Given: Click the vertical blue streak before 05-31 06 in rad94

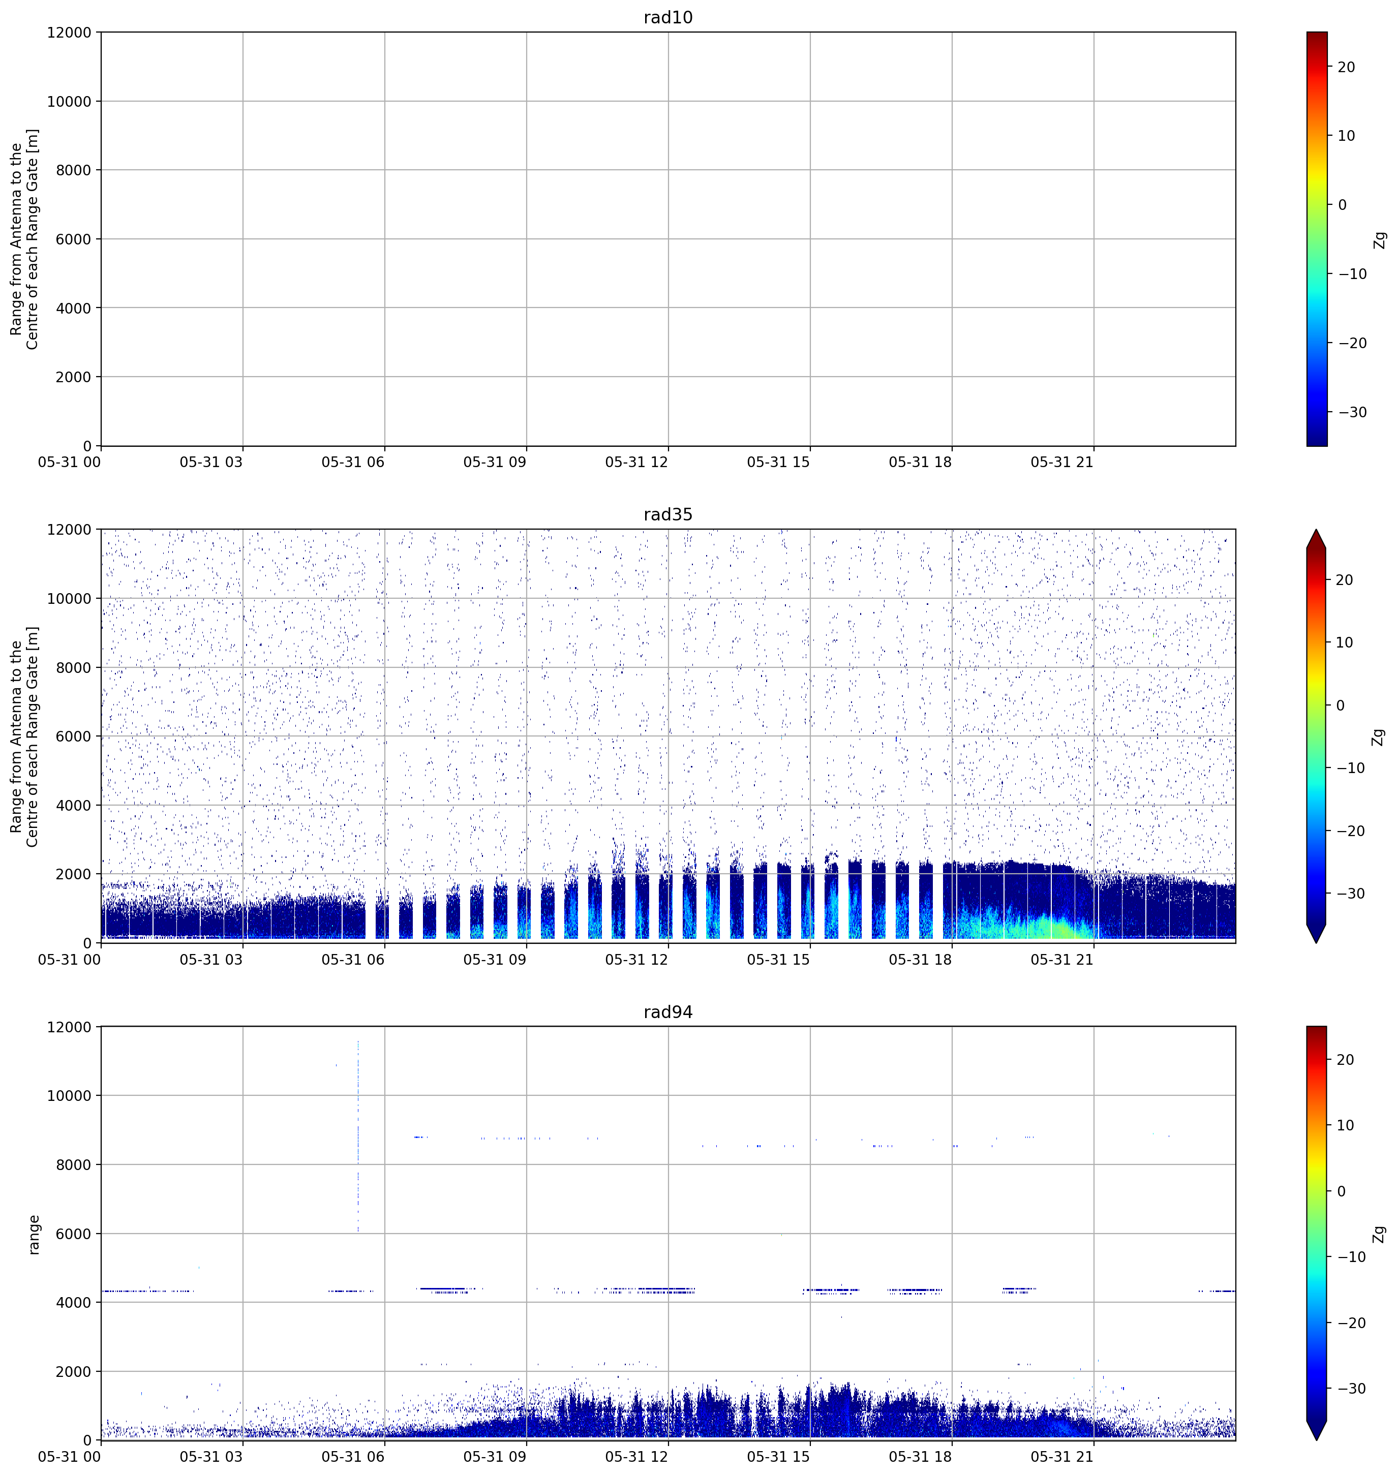Looking at the screenshot, I should [358, 1135].
